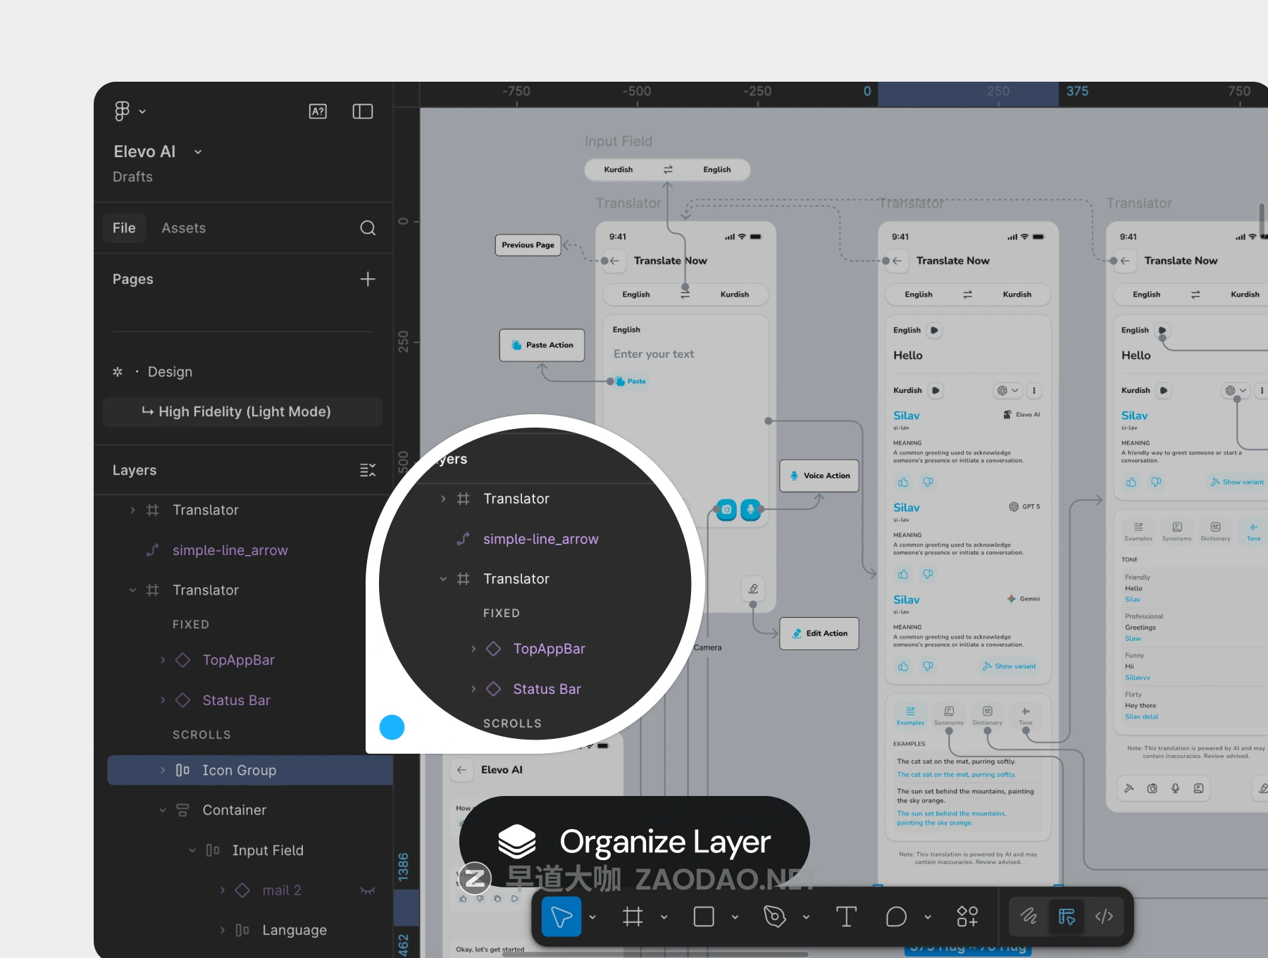Add a new page with plus button
The height and width of the screenshot is (958, 1268).
click(368, 279)
